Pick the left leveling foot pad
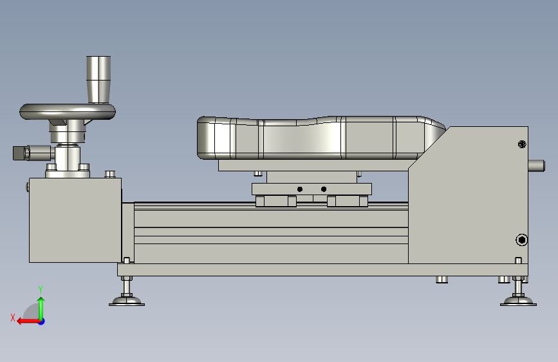Image resolution: width=558 pixels, height=362 pixels. (x=127, y=302)
